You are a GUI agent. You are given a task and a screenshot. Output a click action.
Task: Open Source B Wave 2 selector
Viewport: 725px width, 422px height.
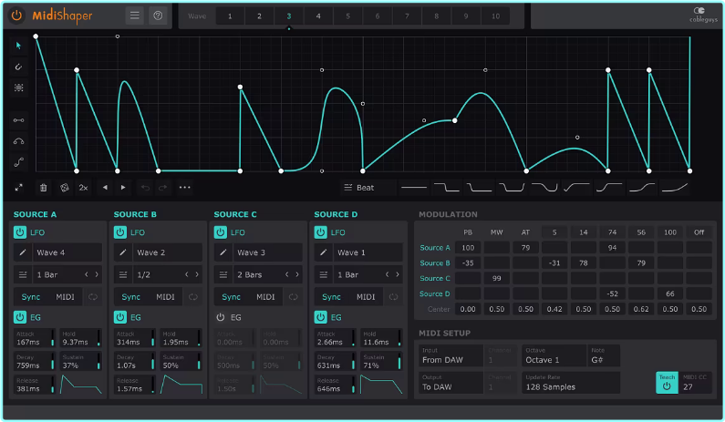point(168,252)
